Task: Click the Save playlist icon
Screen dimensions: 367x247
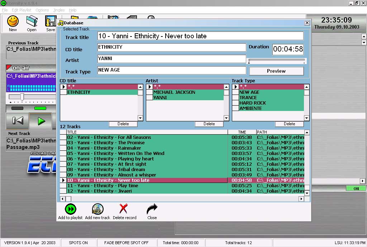Action: [51, 21]
